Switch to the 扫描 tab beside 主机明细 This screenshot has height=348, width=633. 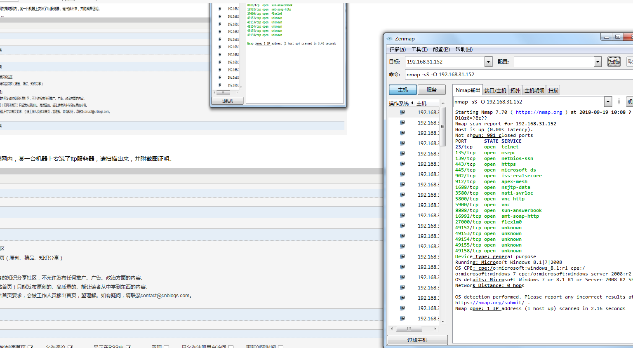(553, 90)
